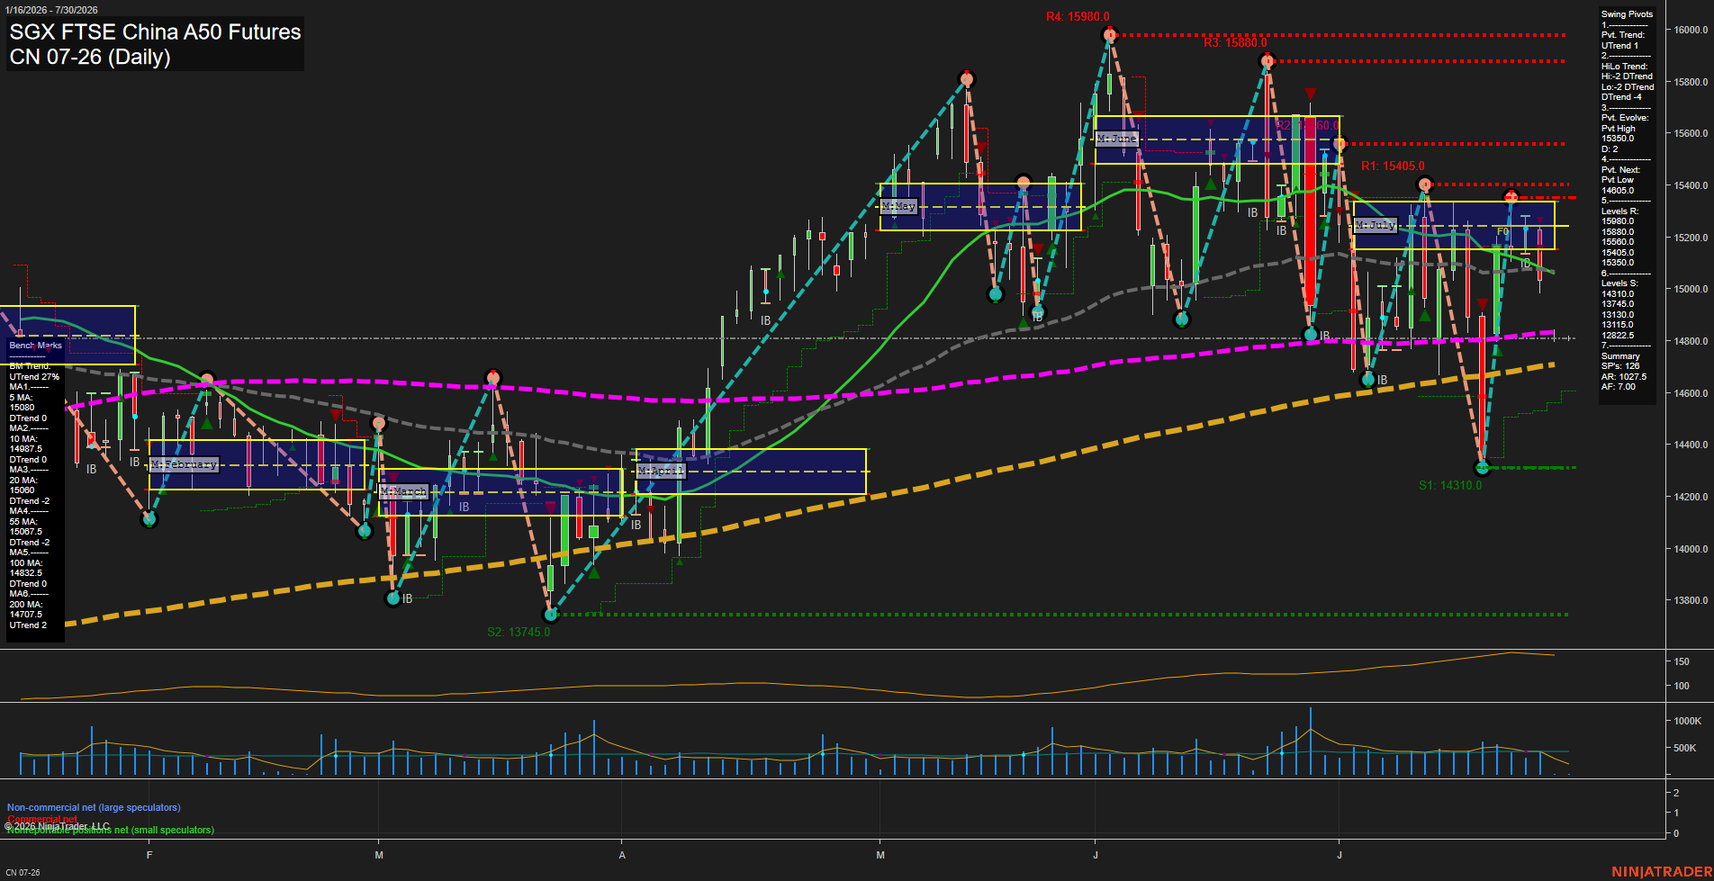Click the 100 MA: label in Bench Marks
Viewport: 1714px width, 881px height.
click(25, 563)
